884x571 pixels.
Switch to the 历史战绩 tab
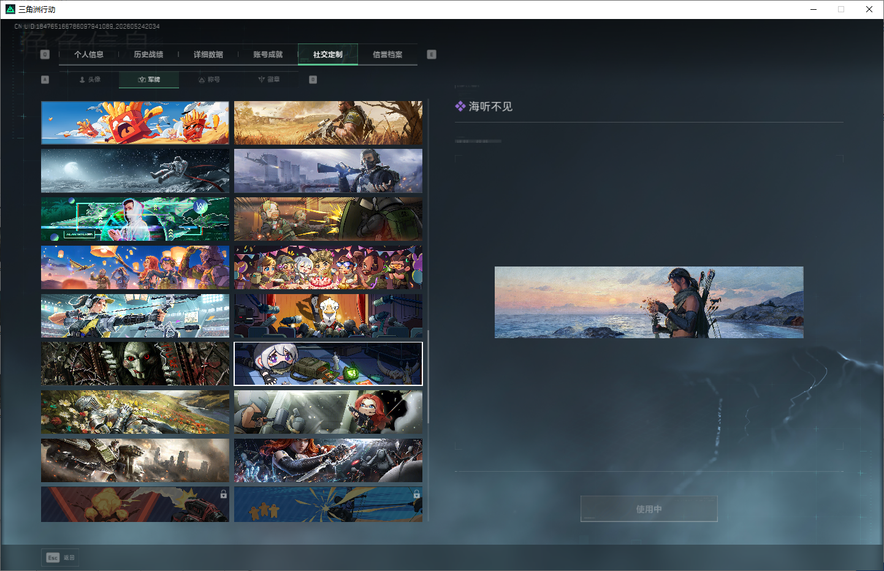(148, 55)
